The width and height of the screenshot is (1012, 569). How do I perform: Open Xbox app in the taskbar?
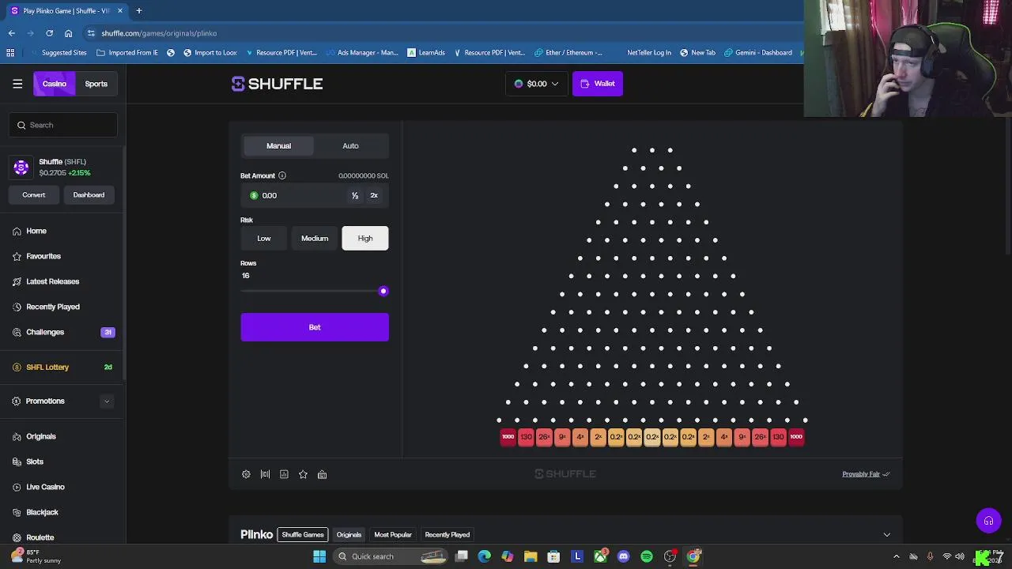tap(600, 556)
